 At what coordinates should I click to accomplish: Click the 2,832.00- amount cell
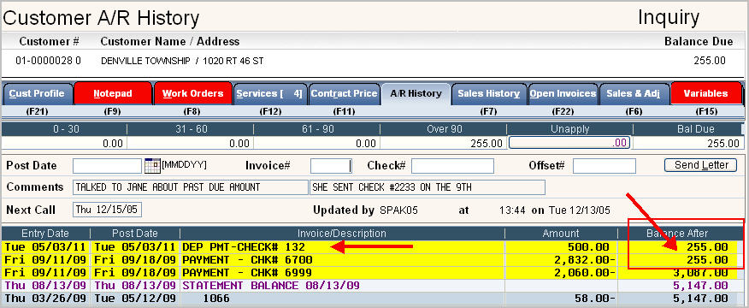(x=584, y=260)
